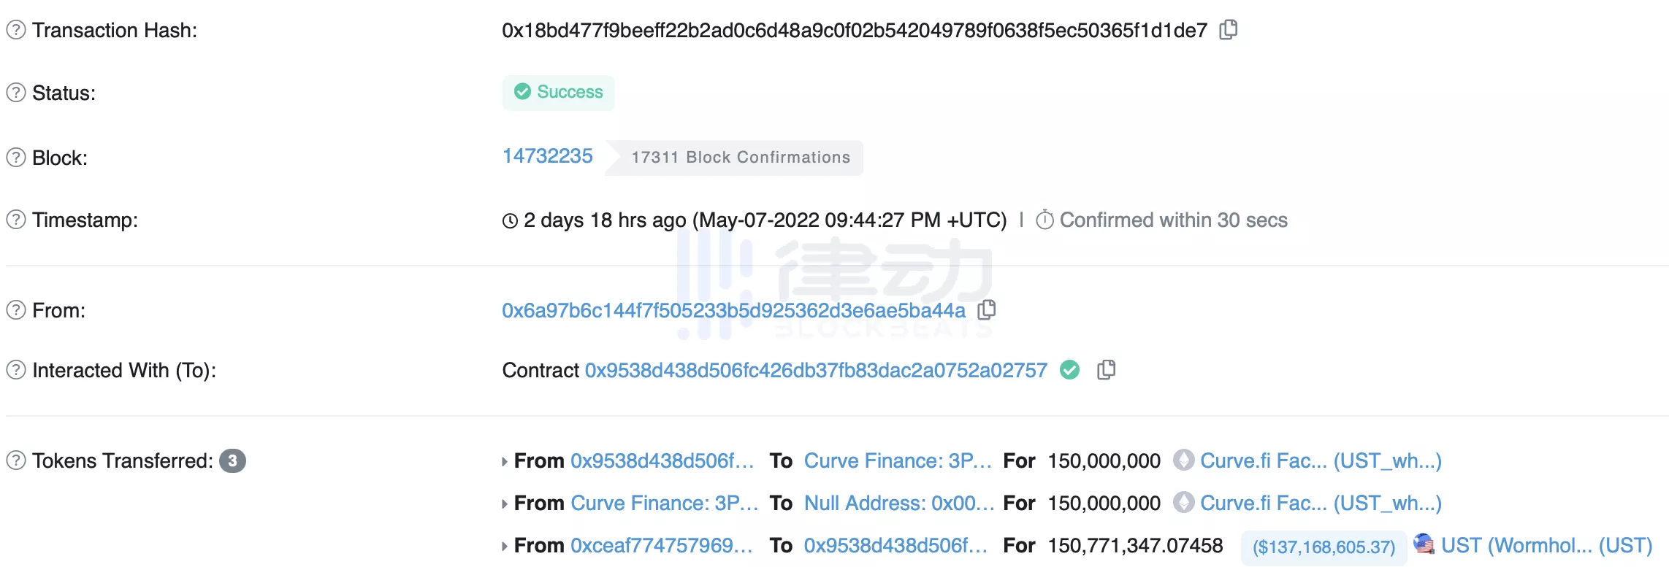This screenshot has width=1669, height=567.
Task: Click the $137,168,605.37 value badge
Action: click(1324, 547)
